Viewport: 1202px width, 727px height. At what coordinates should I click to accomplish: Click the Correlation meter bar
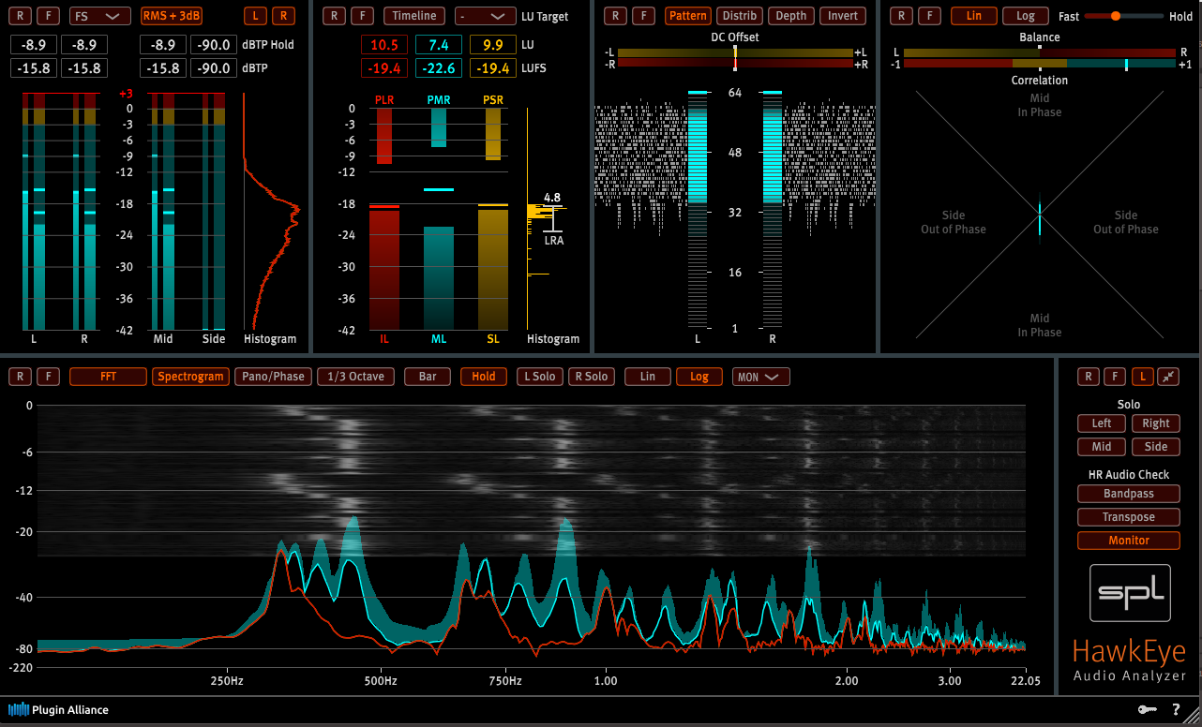[x=1040, y=64]
